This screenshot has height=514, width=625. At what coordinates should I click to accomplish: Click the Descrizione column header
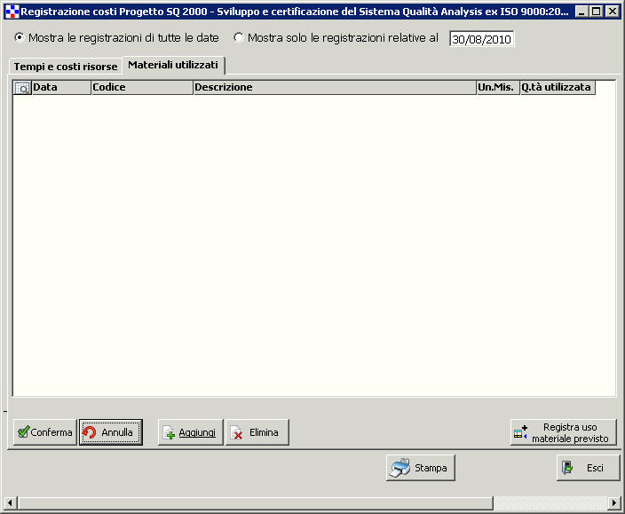pos(334,88)
